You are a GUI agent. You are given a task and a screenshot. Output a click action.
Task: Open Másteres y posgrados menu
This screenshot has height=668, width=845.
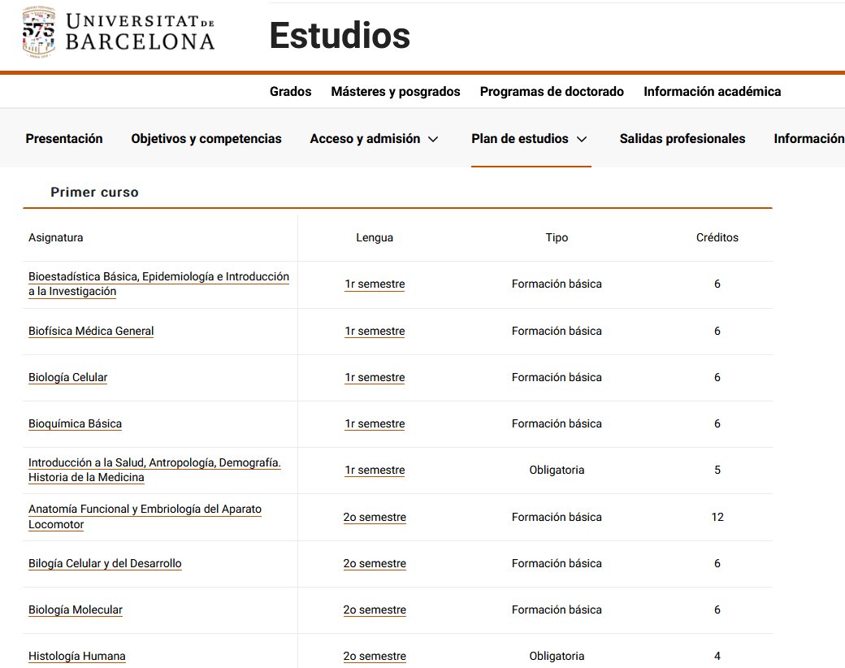(396, 92)
